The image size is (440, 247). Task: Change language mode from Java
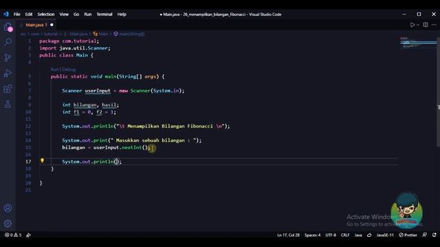click(x=358, y=235)
